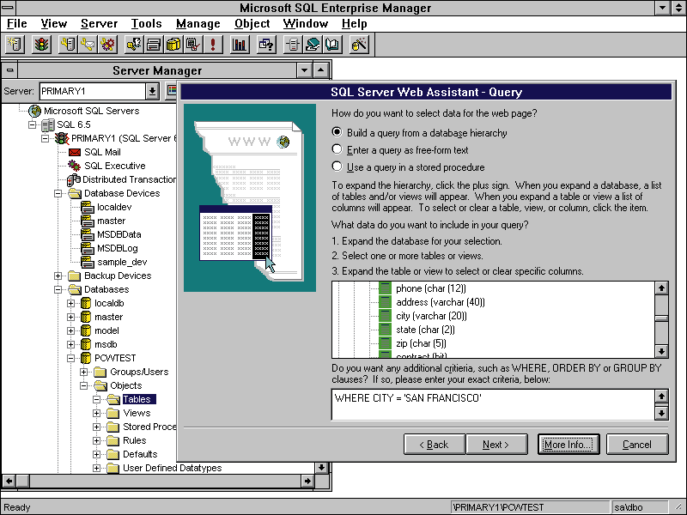Click the replication topology server icon
This screenshot has height=515, width=687.
tap(293, 45)
